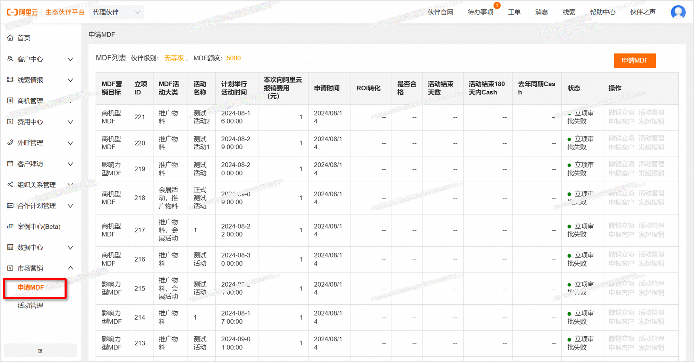Click the 数据中心 sidebar icon
694x362 pixels.
coord(10,247)
